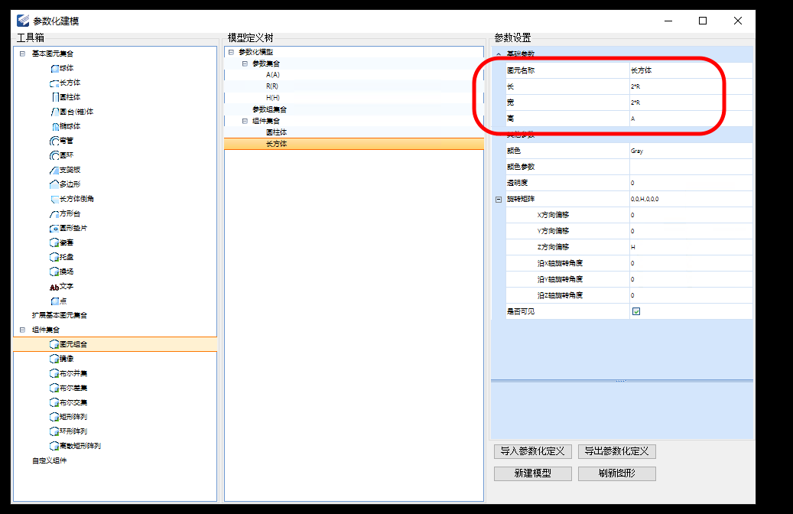Collapse the 基础参数 section chevron
Screen dimensions: 793x514
pos(499,54)
